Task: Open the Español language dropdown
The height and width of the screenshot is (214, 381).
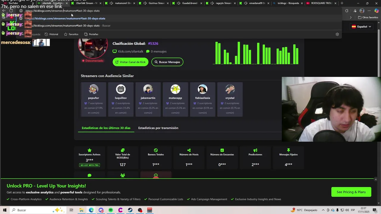Action: pos(361,26)
